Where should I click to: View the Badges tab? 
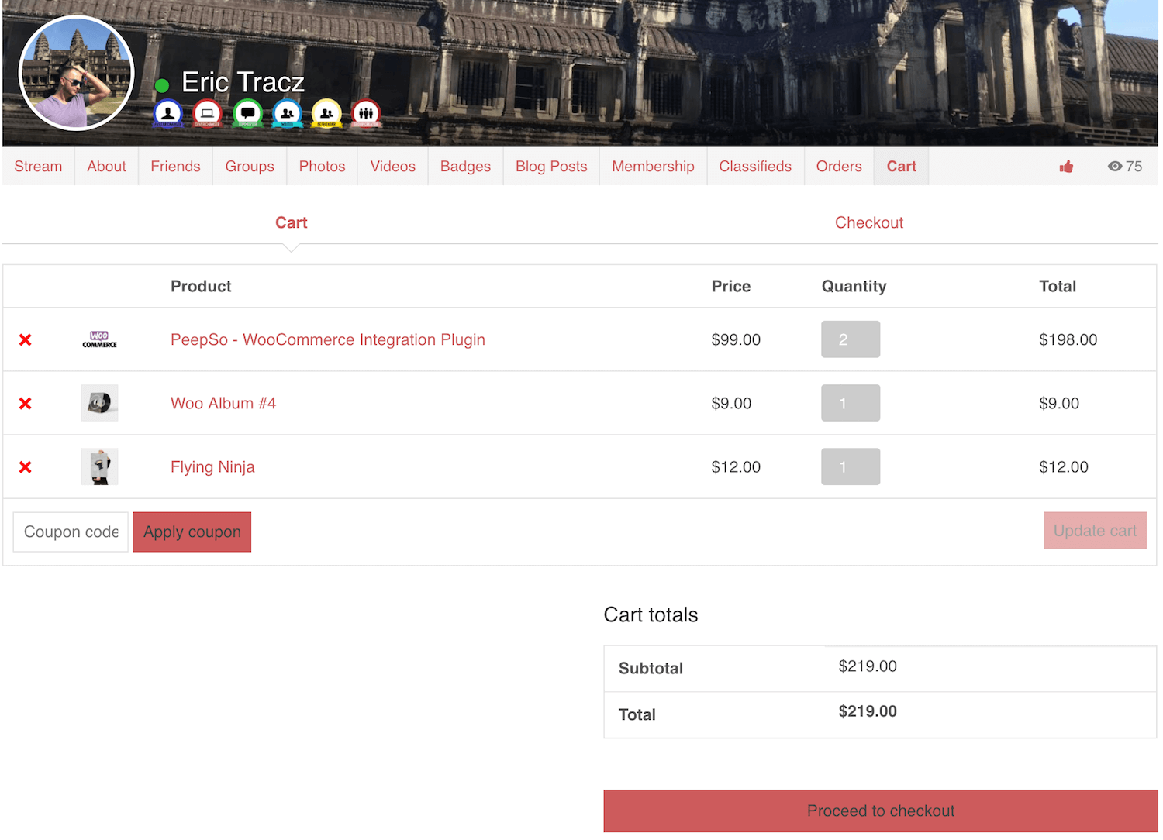point(465,167)
